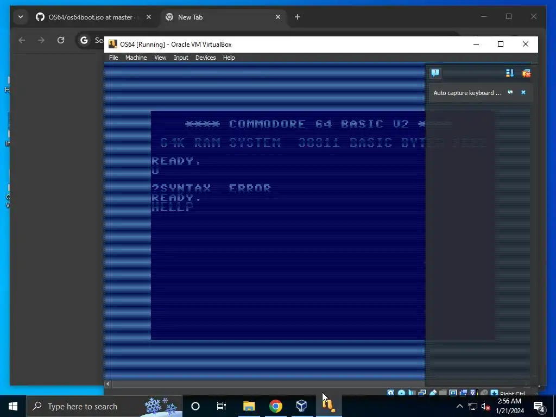Open the Machine menu
This screenshot has height=417, width=556.
[136, 58]
